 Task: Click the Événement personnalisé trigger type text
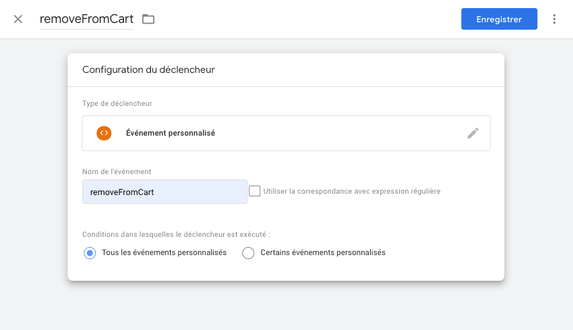click(171, 133)
